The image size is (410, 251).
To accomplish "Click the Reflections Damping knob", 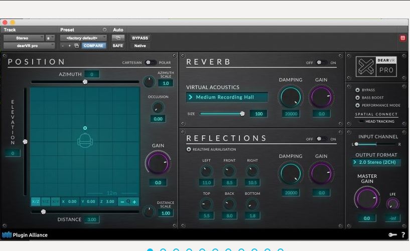I will tap(291, 173).
